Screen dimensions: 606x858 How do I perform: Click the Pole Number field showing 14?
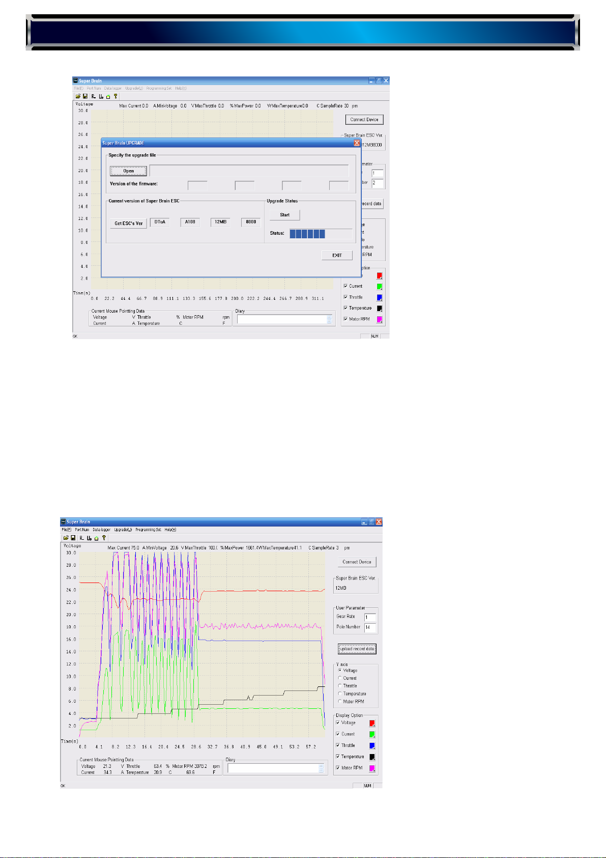click(370, 627)
